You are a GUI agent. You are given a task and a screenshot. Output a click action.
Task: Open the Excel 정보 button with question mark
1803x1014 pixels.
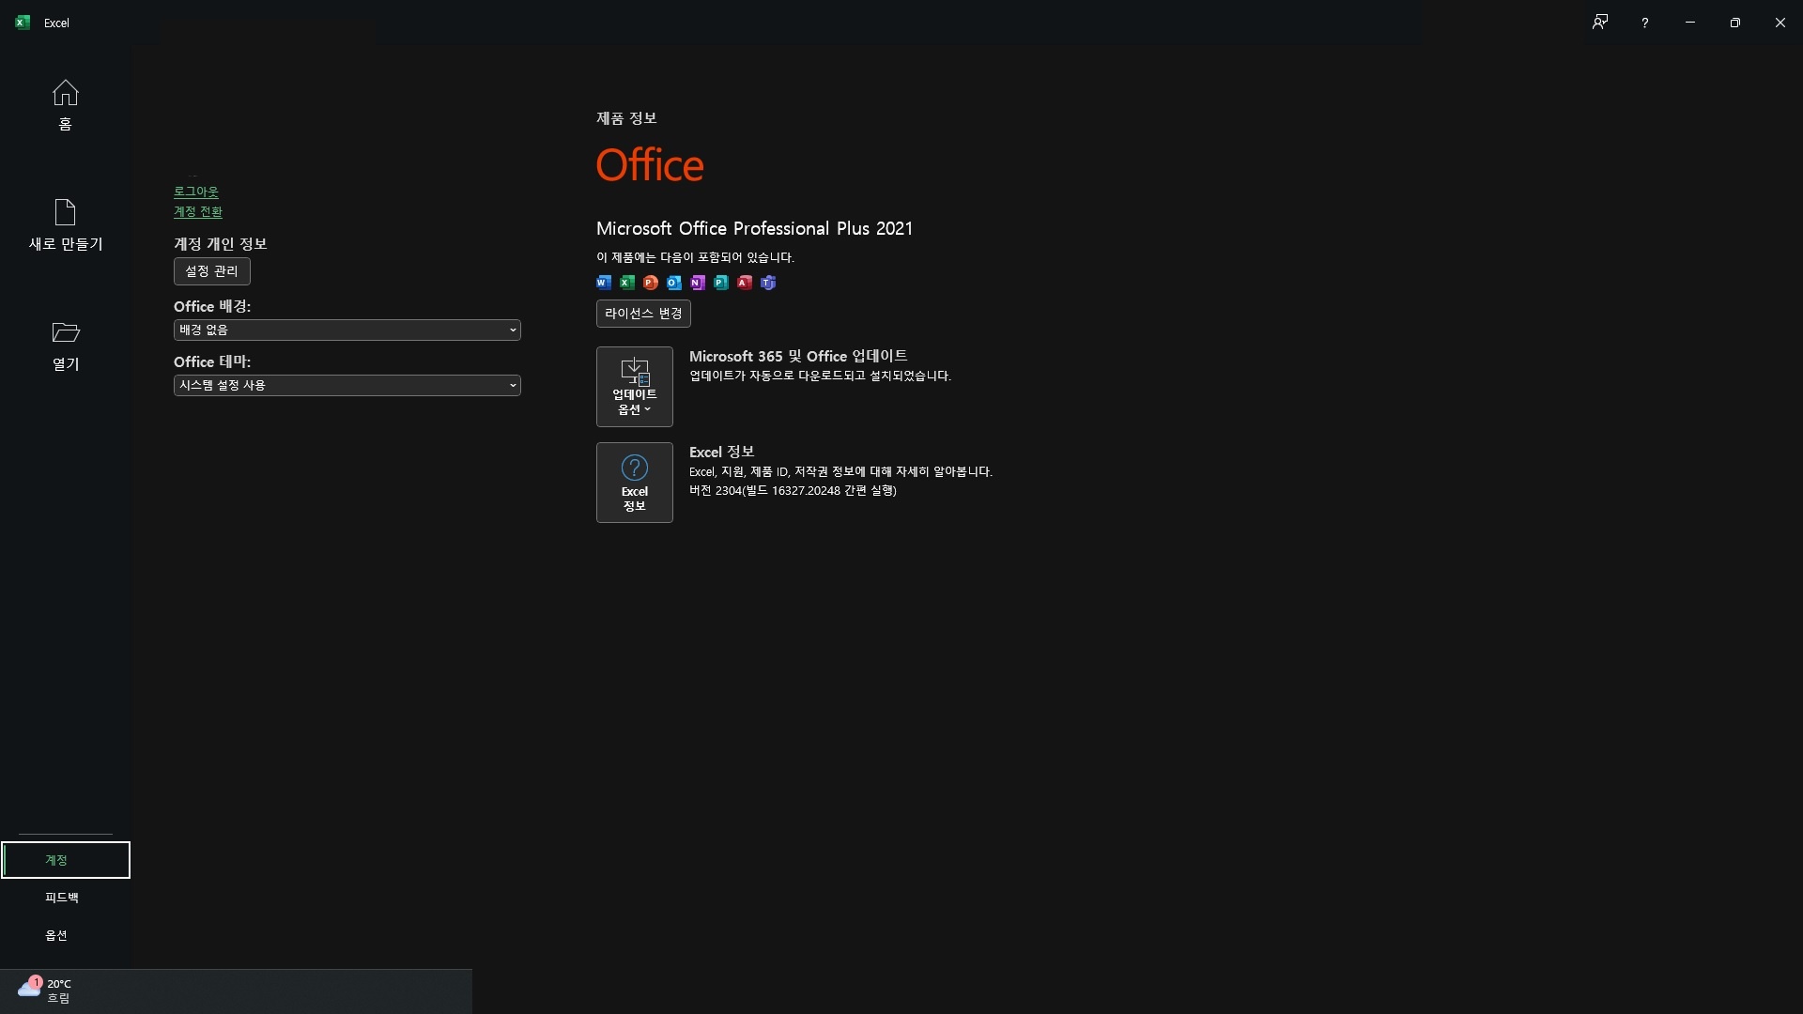click(x=635, y=483)
